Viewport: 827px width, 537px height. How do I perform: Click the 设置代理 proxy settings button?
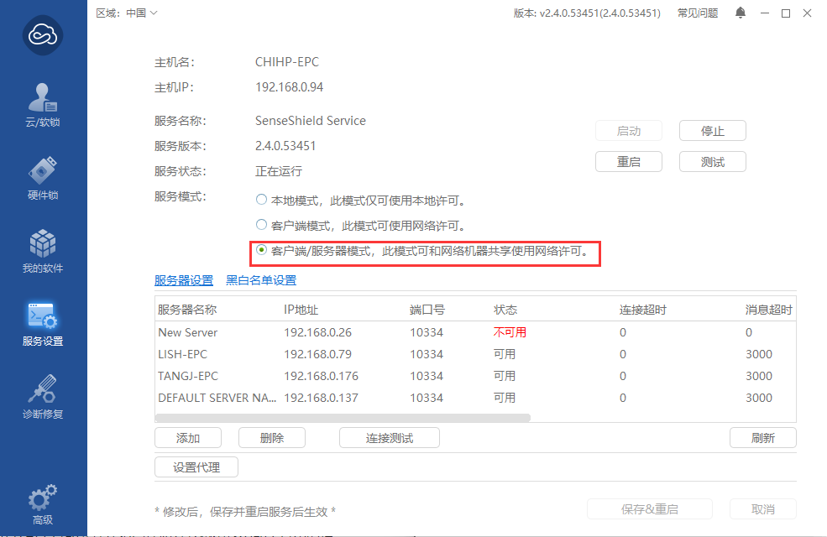coord(196,467)
